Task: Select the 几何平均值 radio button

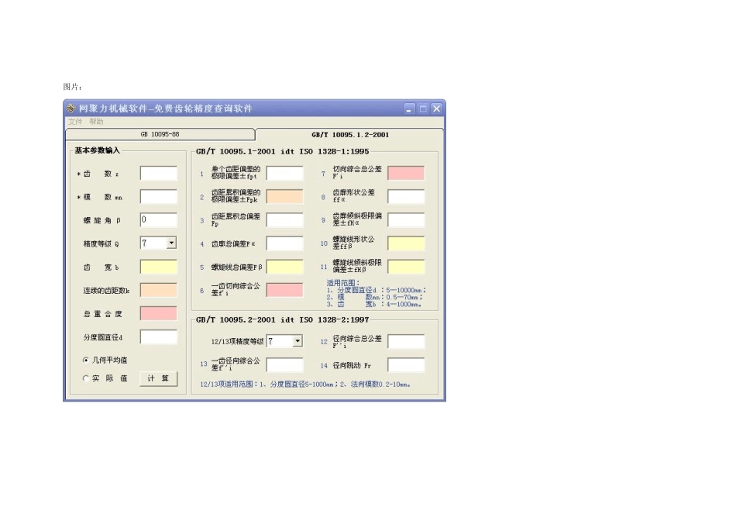Action: [x=86, y=361]
